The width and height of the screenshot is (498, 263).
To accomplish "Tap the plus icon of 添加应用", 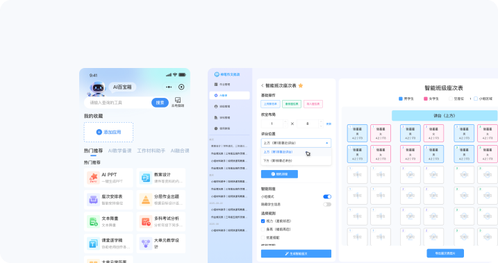I will click(99, 132).
